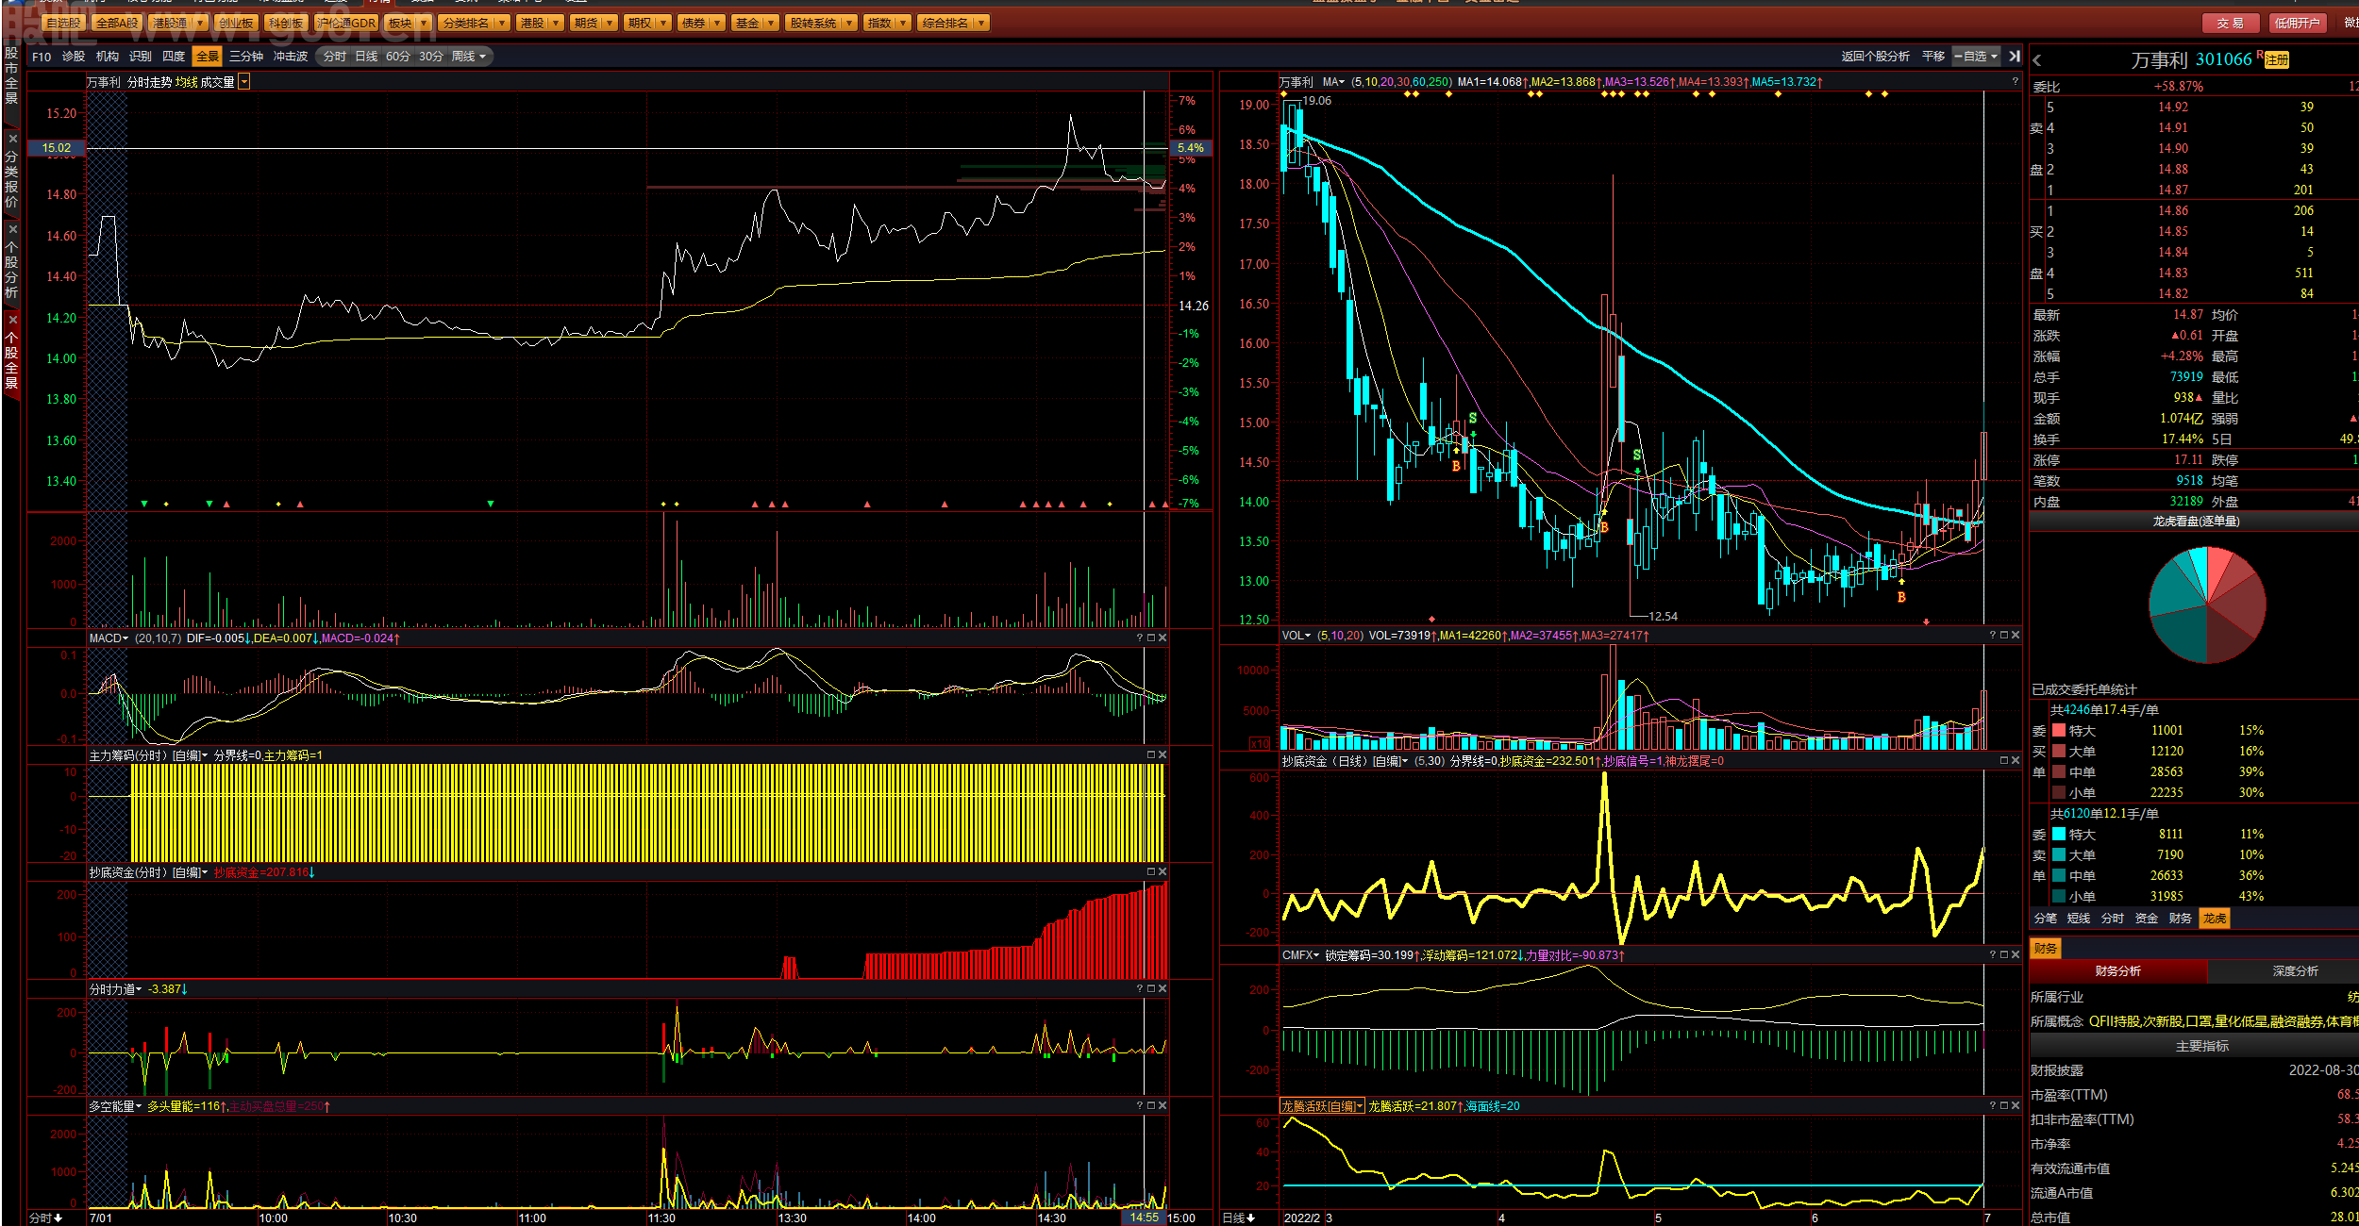Open the 全部A股 list button
This screenshot has height=1226, width=2359.
[117, 23]
